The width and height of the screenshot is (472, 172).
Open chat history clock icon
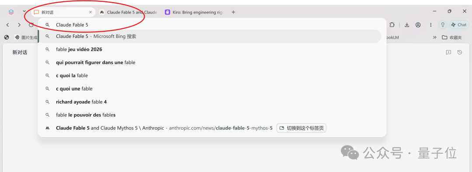pos(460,53)
